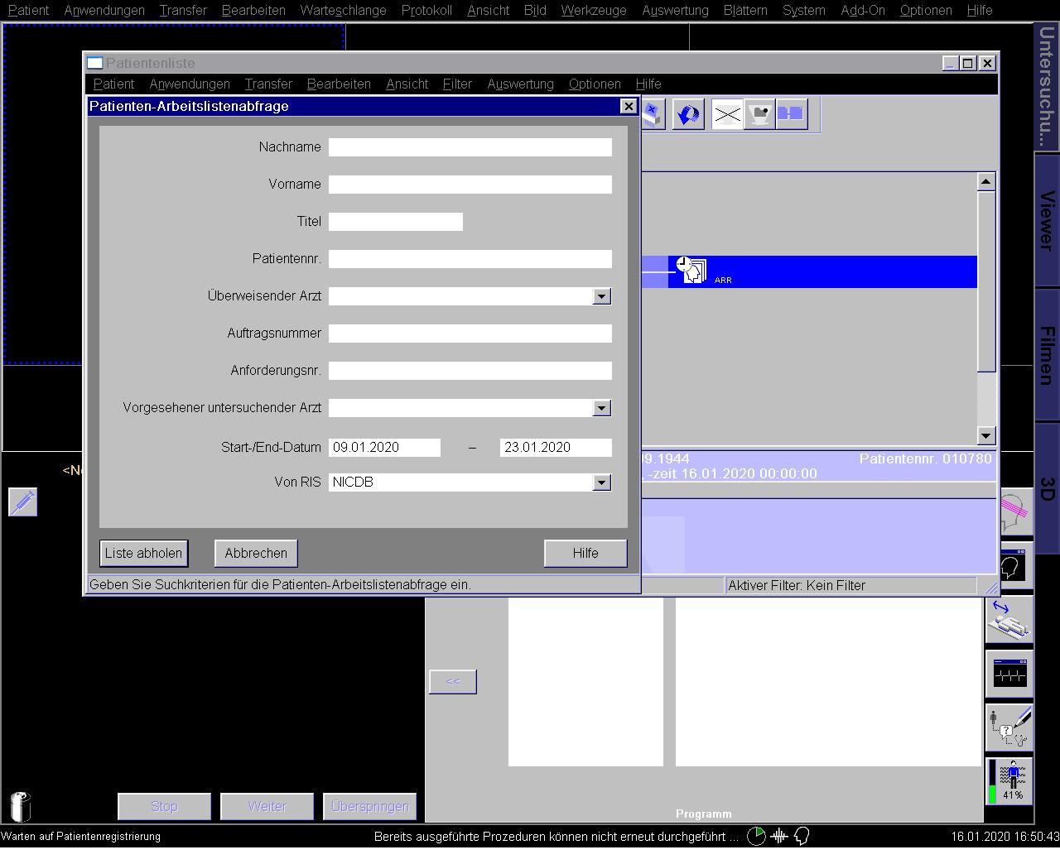
Task: Toggle the split-view blue panels toolbar button
Action: pos(791,114)
